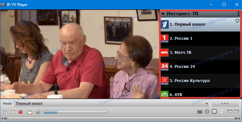Mute sound via the speaker icon
242x122 pixels.
click(38, 112)
